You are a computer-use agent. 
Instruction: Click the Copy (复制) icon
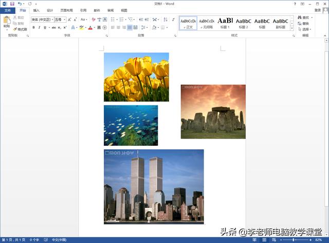[15, 23]
